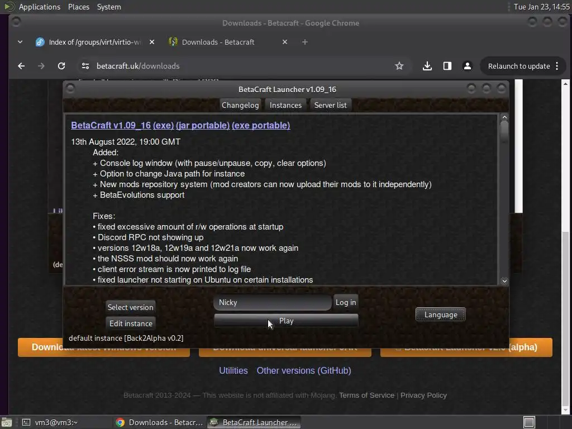Open Chrome's three-dot menu
The image size is (572, 429).
557,66
